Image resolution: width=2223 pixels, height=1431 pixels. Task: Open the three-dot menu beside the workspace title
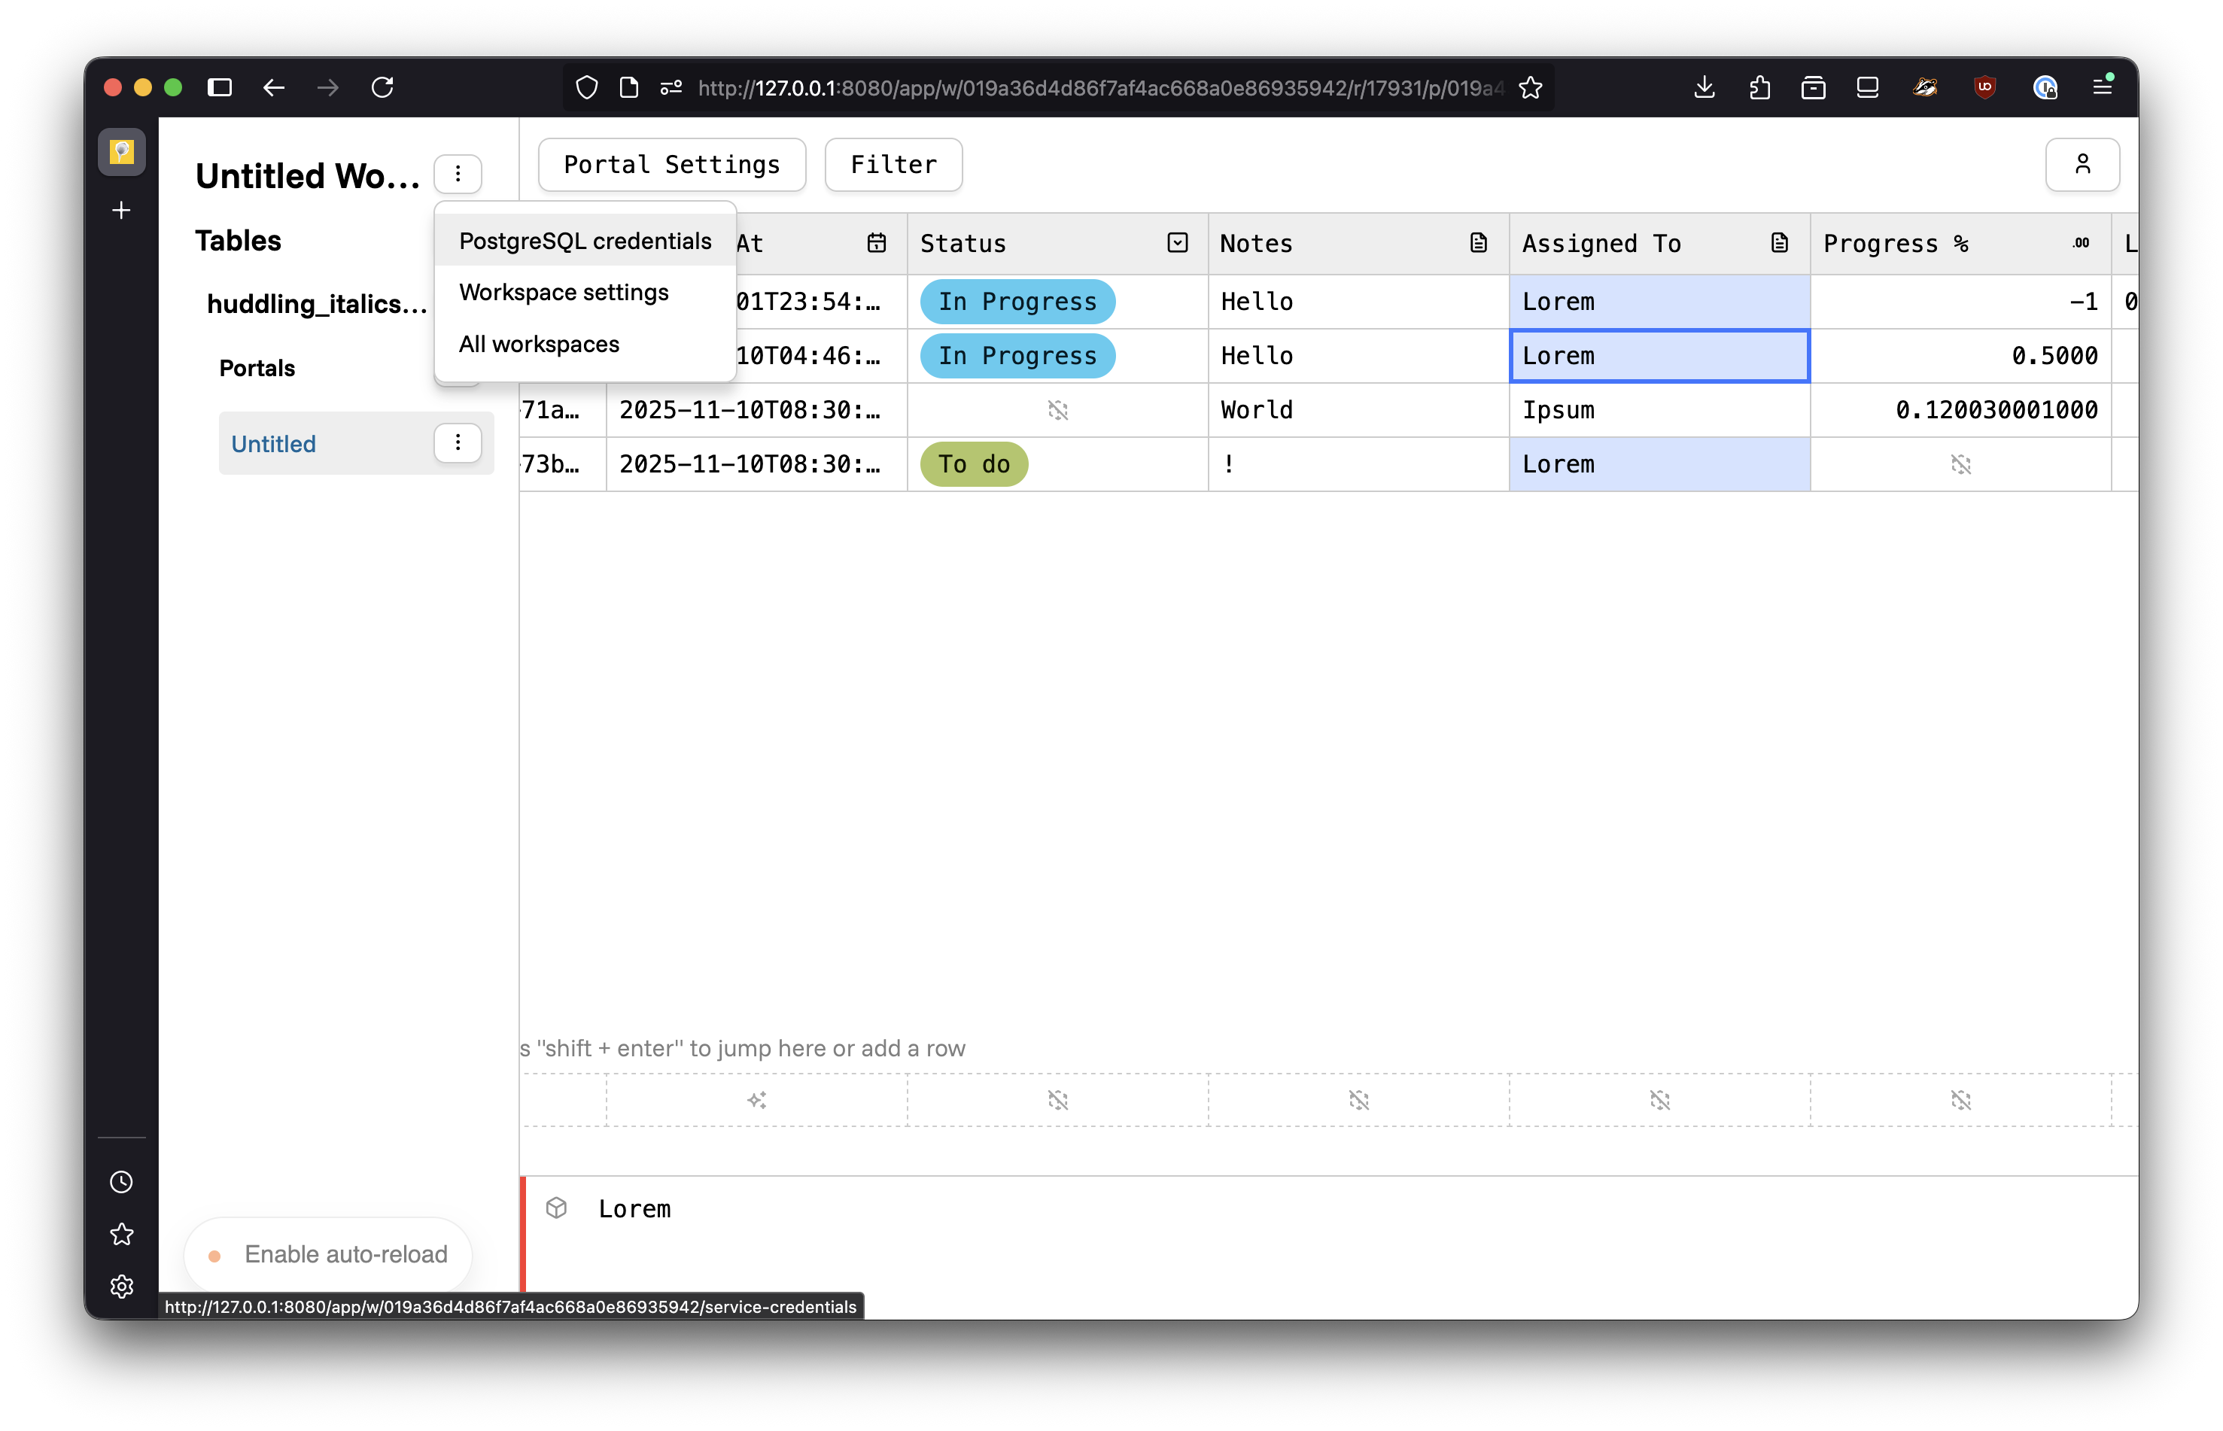[x=458, y=174]
